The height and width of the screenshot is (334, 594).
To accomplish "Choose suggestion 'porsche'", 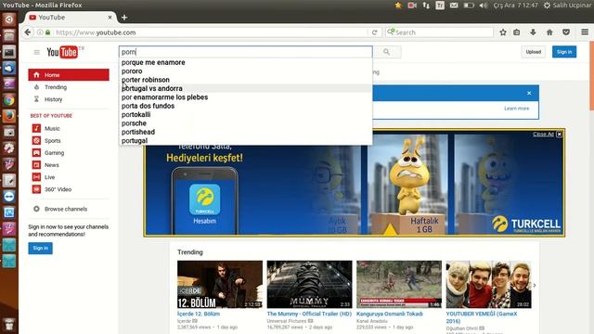I will click(x=245, y=123).
